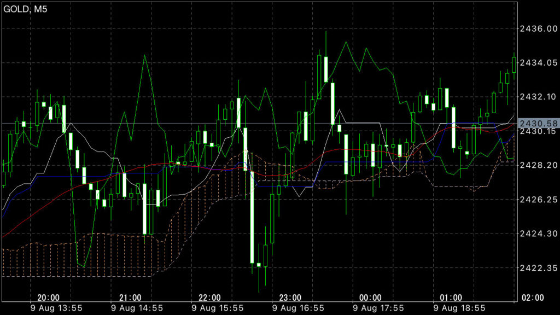Screen dimensions: 560x315
Task: Click the latest candle at the chart's right edge
Action: [x=514, y=65]
